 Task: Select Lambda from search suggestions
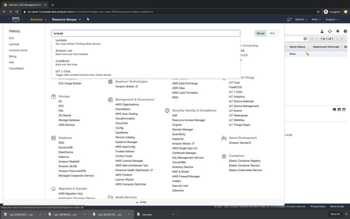[x=61, y=41]
